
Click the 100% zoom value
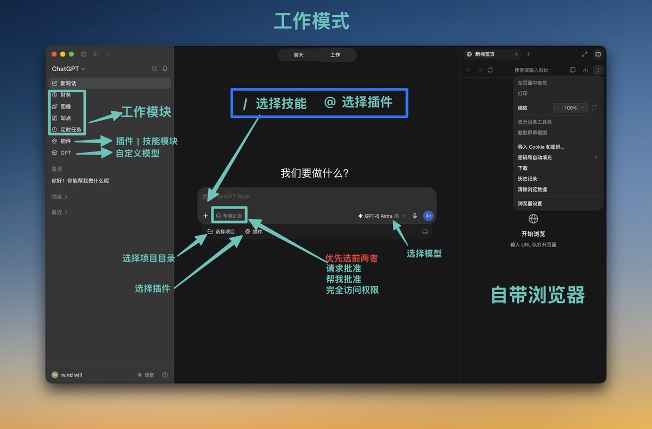pos(570,108)
